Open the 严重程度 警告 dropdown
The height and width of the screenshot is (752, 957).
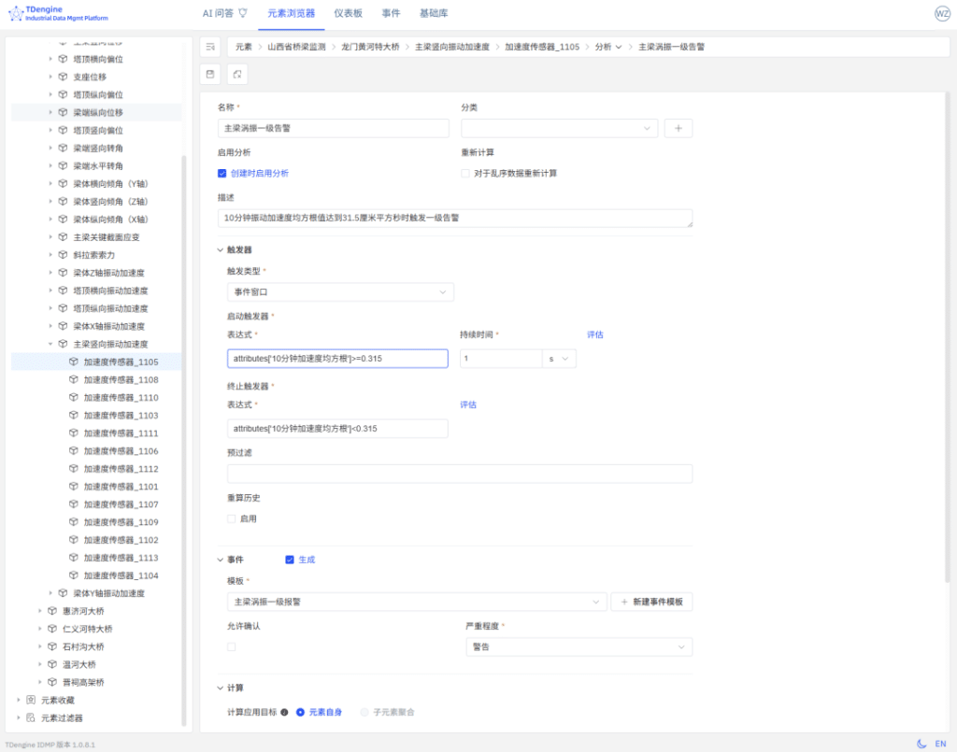coord(579,647)
